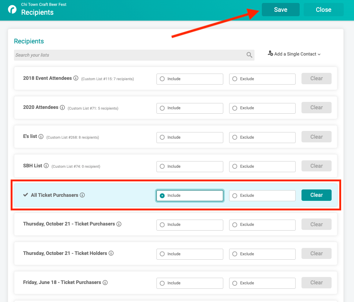Click the Chi Town Craft Beer Fest title

[x=44, y=4]
